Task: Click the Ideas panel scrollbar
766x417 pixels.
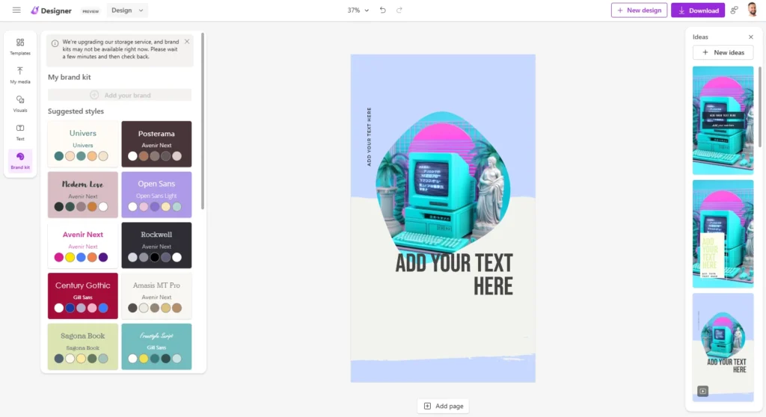Action: pyautogui.click(x=760, y=106)
